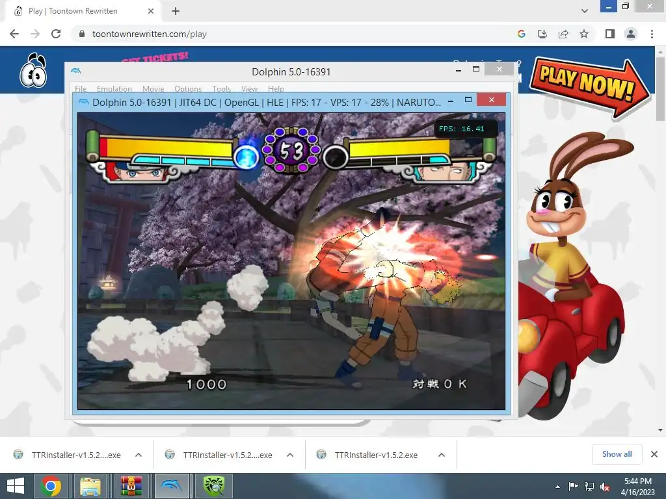Maximize the main Dolphin 5.0-16391 window
Screen dimensions: 666x499
point(475,69)
